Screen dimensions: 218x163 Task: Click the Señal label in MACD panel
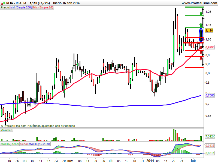(24, 144)
